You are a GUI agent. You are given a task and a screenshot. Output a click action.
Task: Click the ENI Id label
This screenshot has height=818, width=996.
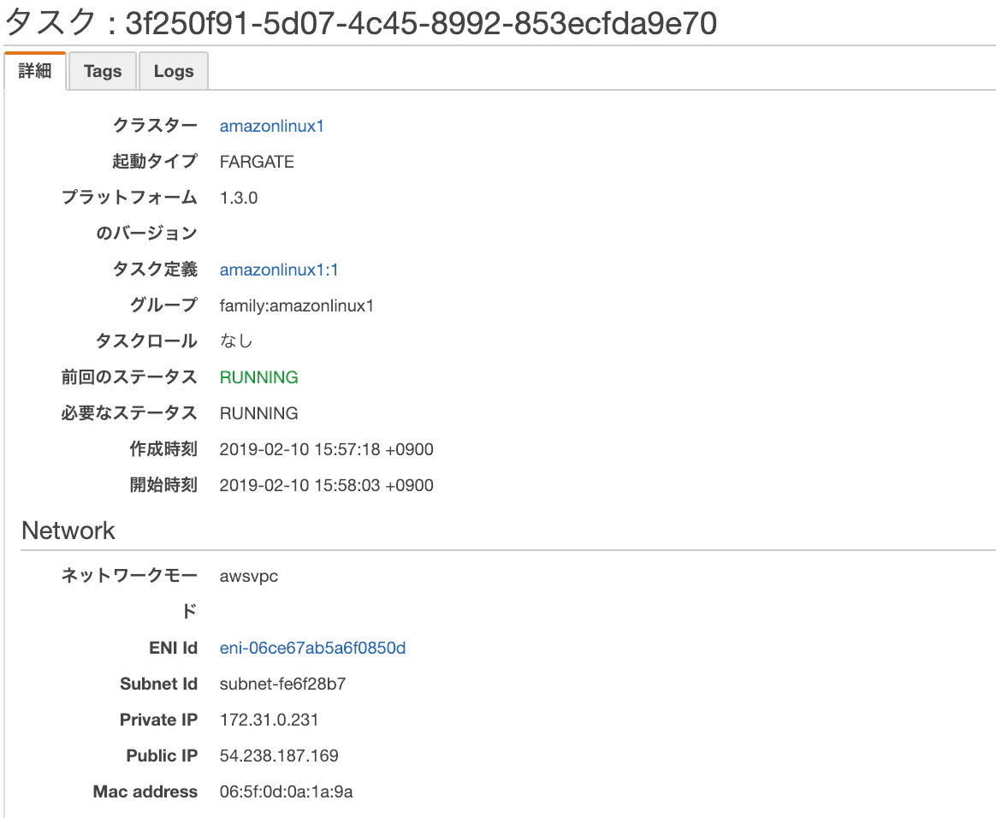174,648
